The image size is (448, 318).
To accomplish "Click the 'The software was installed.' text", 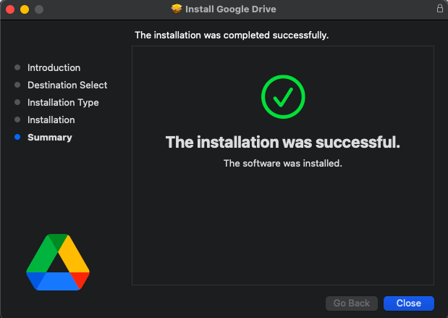I will (283, 163).
